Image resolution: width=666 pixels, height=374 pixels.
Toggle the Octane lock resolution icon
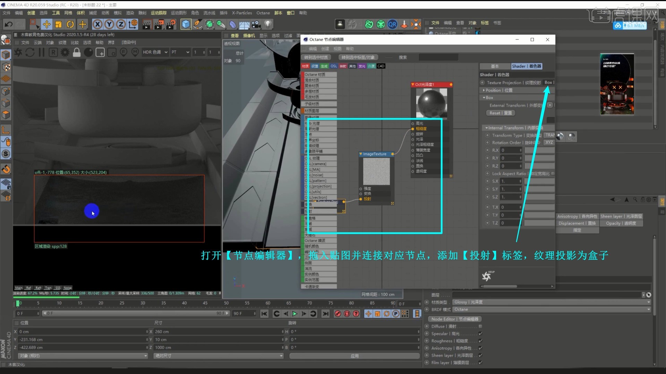pos(77,52)
